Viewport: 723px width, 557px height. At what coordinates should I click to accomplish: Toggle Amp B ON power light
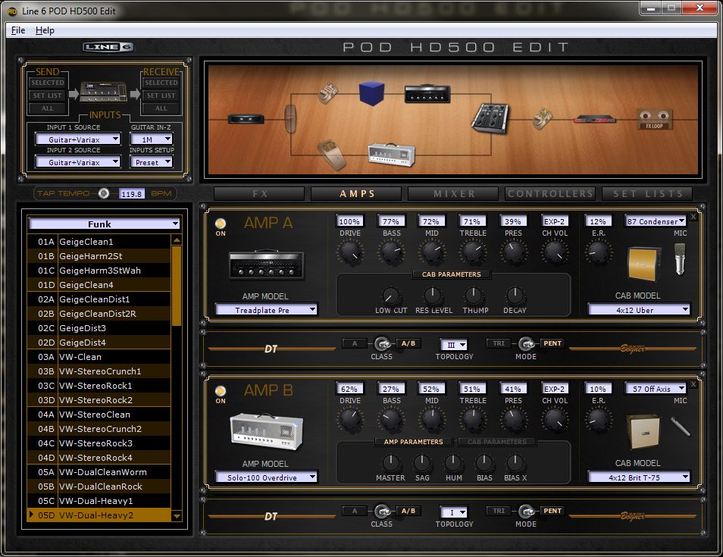tap(221, 391)
